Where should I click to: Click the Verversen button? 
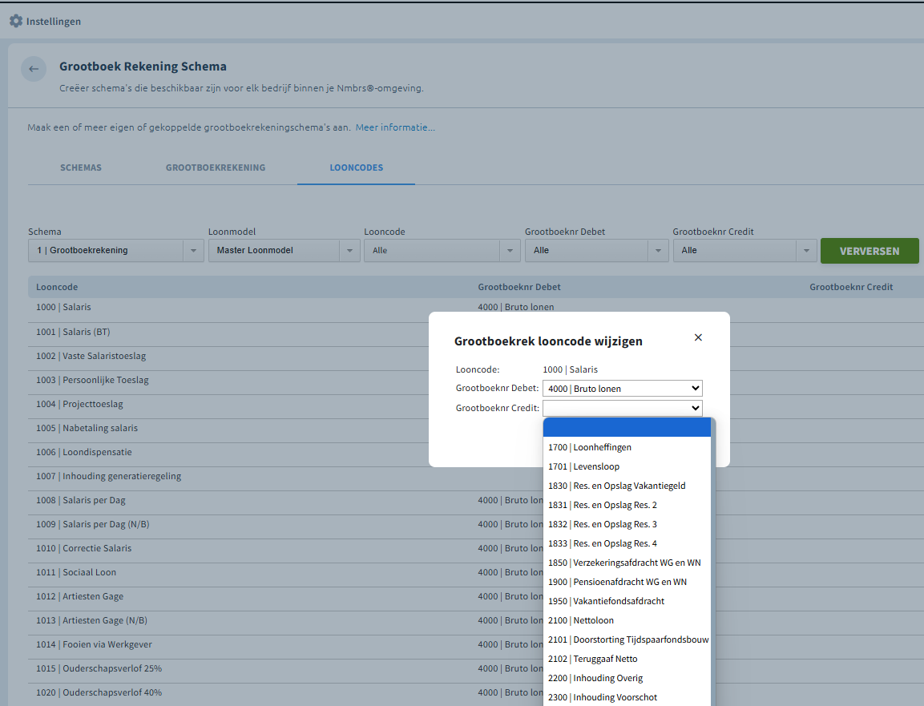[869, 251]
